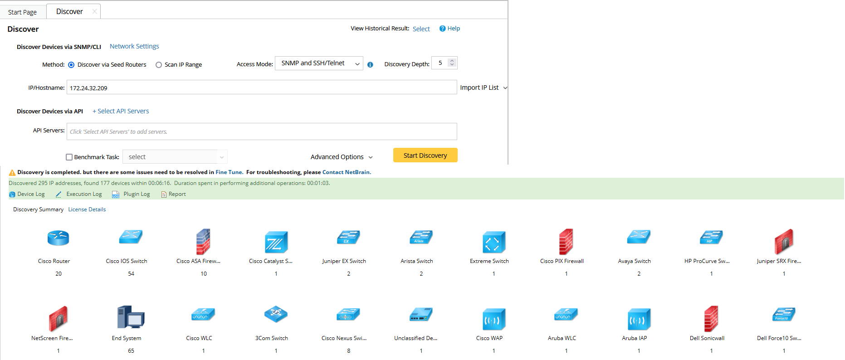845x360 pixels.
Task: Open the Access Mode dropdown
Action: point(319,63)
